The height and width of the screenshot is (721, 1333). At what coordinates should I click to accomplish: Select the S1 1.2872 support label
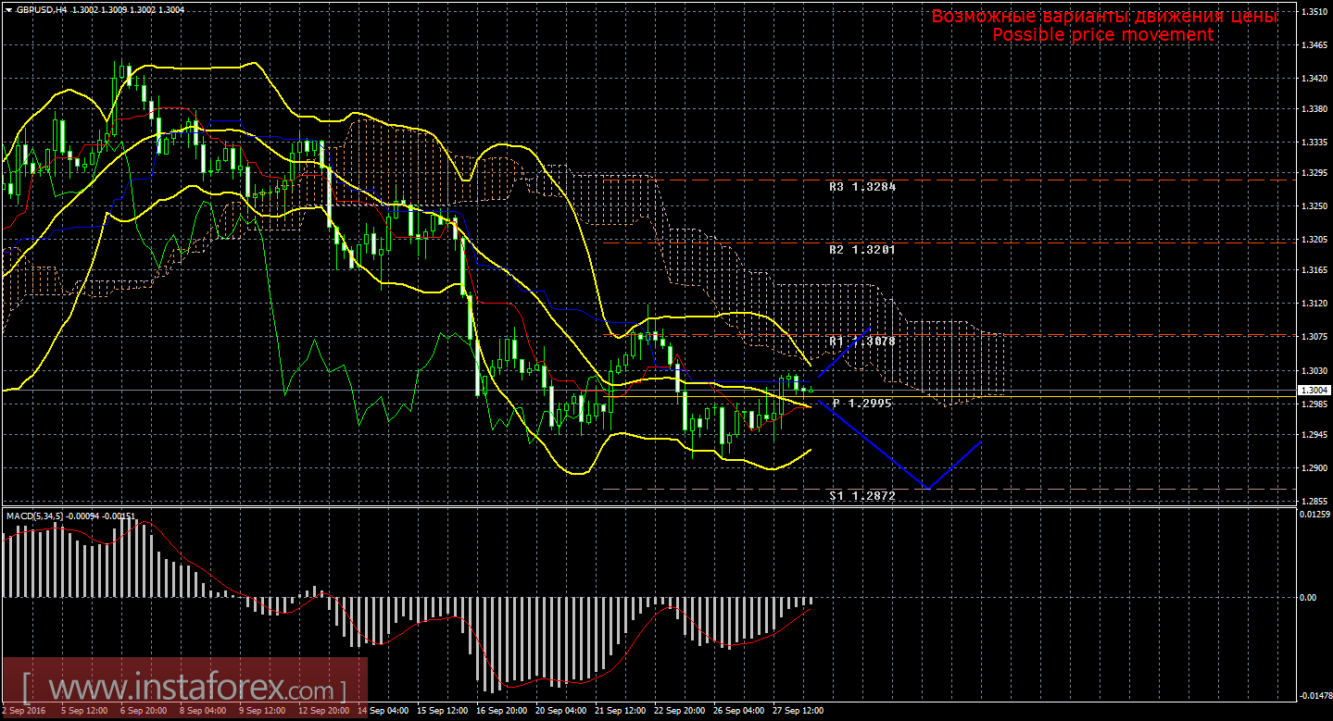coord(862,496)
